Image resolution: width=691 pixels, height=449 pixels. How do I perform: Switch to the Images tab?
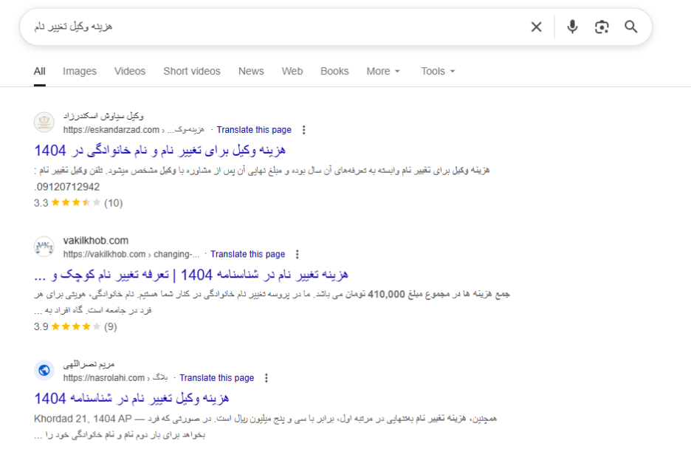pyautogui.click(x=80, y=72)
